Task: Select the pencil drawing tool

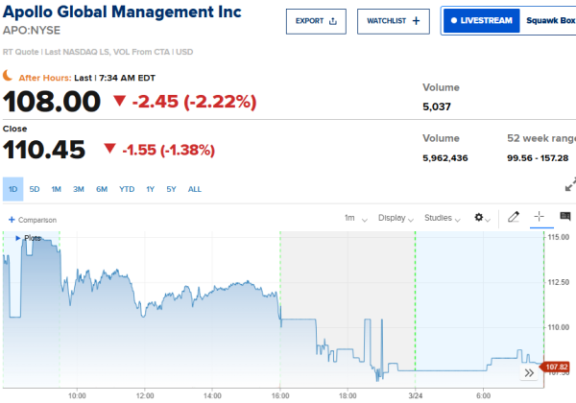Action: 514,218
